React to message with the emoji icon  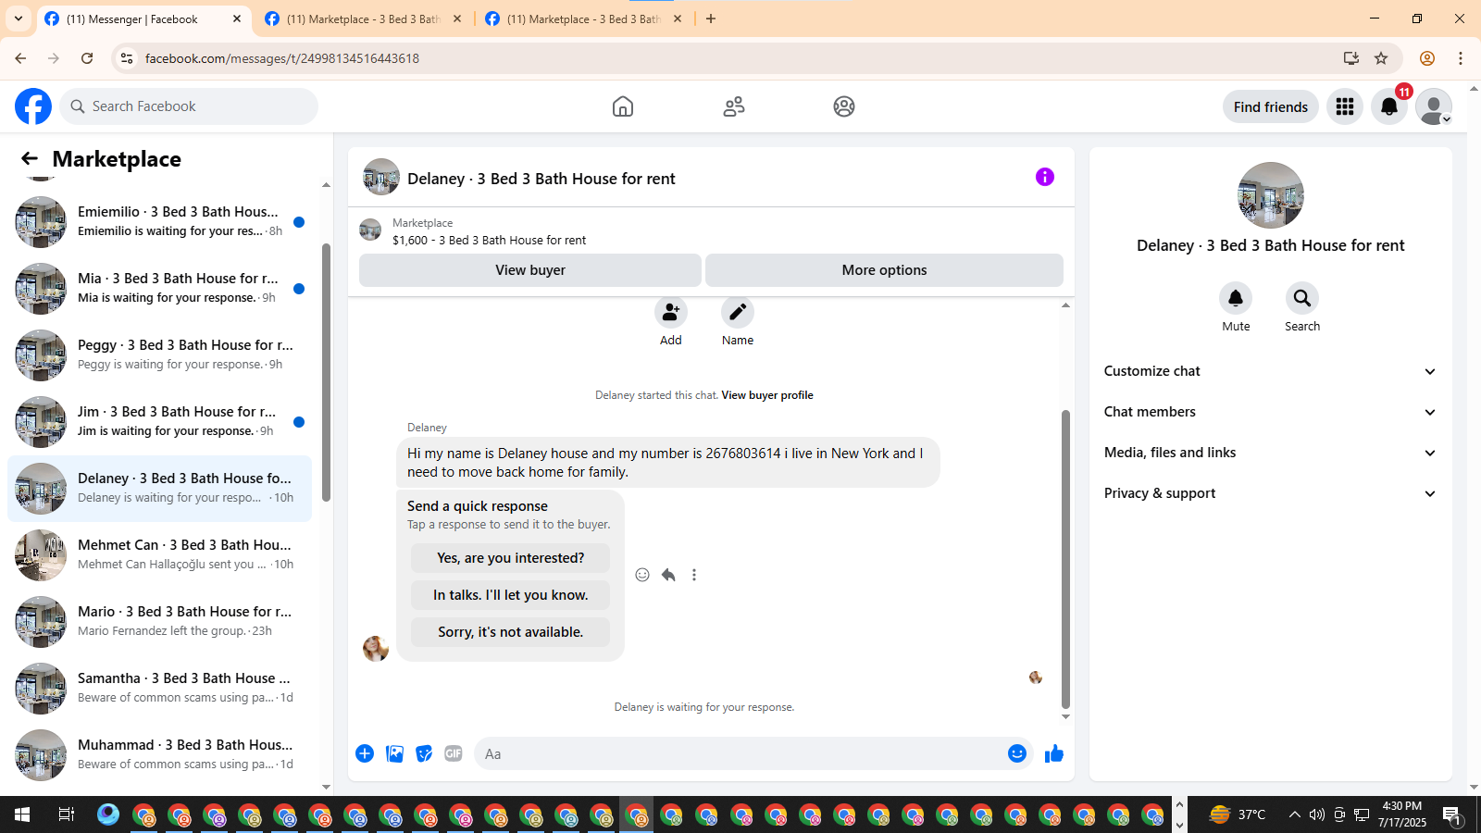(x=642, y=575)
